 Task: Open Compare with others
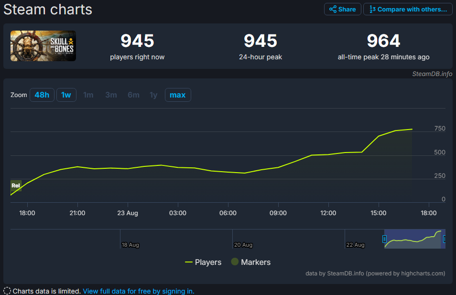coord(408,9)
